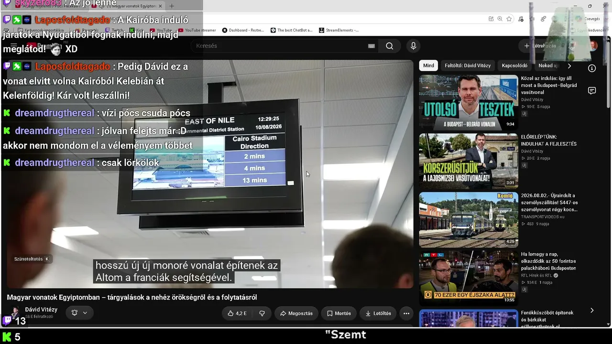Open the comments panel speech-bubble icon
Image resolution: width=612 pixels, height=344 pixels.
click(x=592, y=91)
